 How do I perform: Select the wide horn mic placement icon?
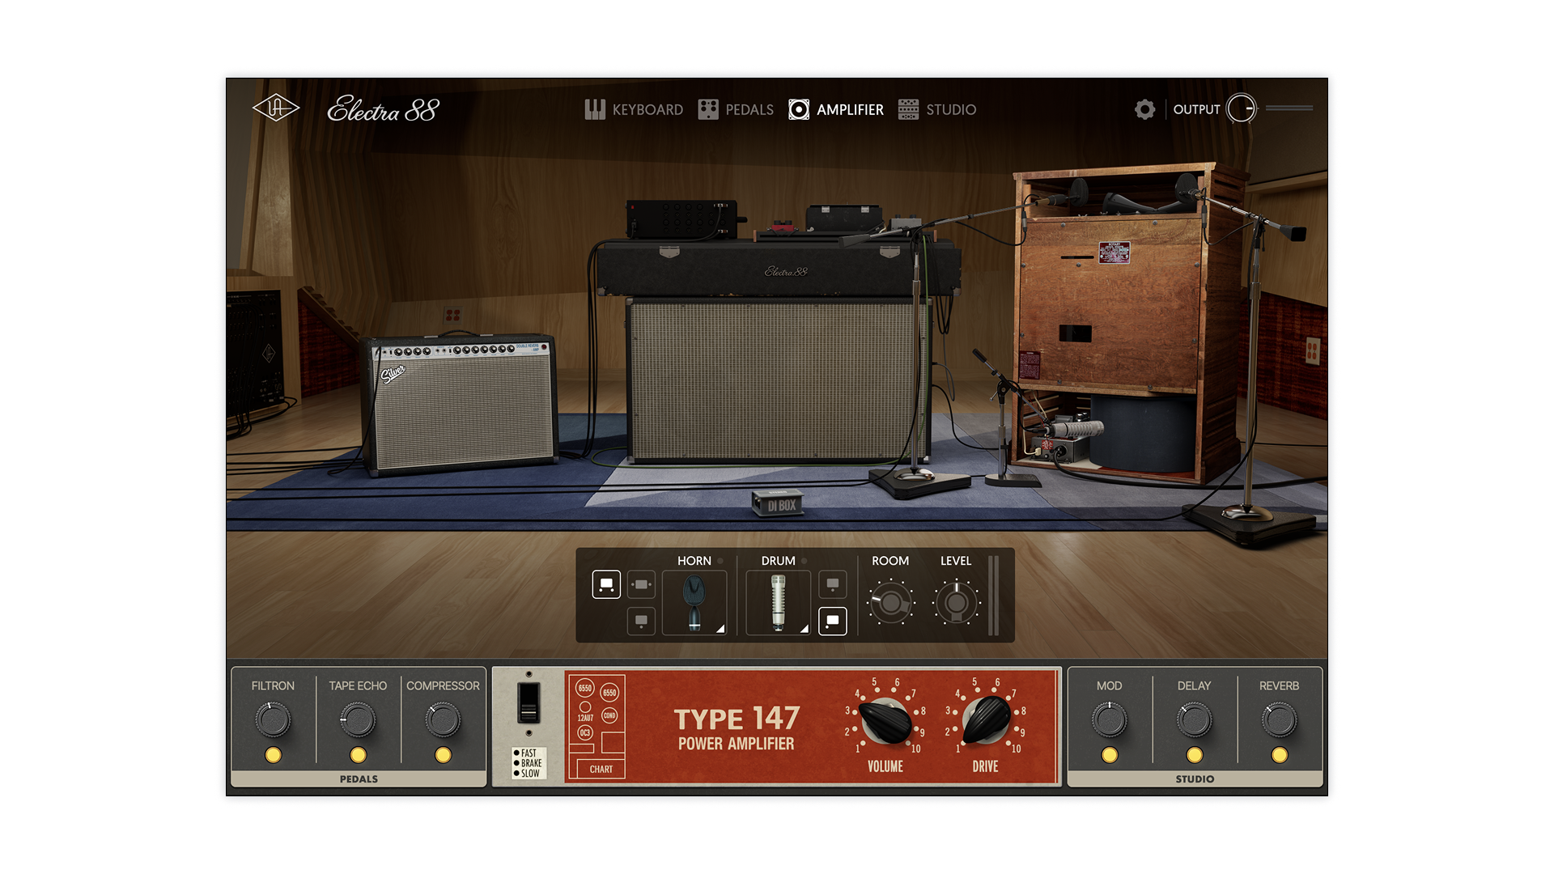(641, 584)
